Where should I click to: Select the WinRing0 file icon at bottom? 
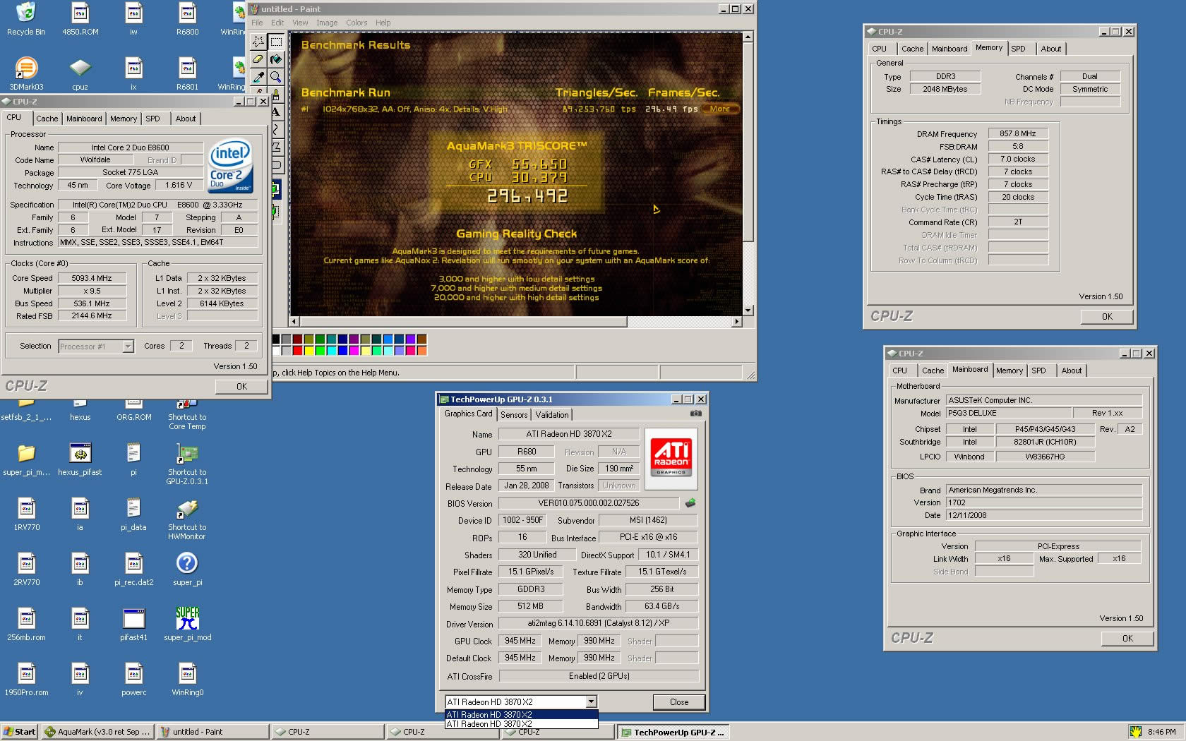click(187, 680)
